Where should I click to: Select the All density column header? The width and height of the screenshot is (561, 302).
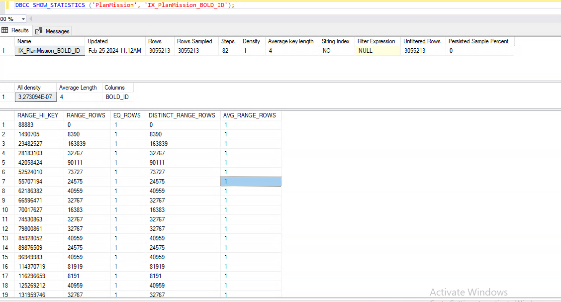(35, 88)
